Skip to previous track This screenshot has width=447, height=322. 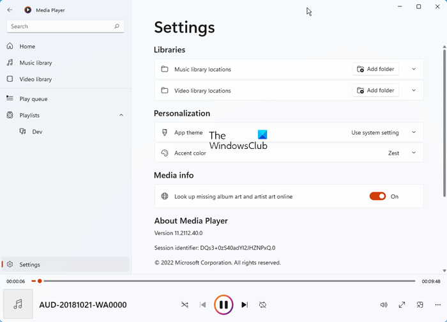203,305
